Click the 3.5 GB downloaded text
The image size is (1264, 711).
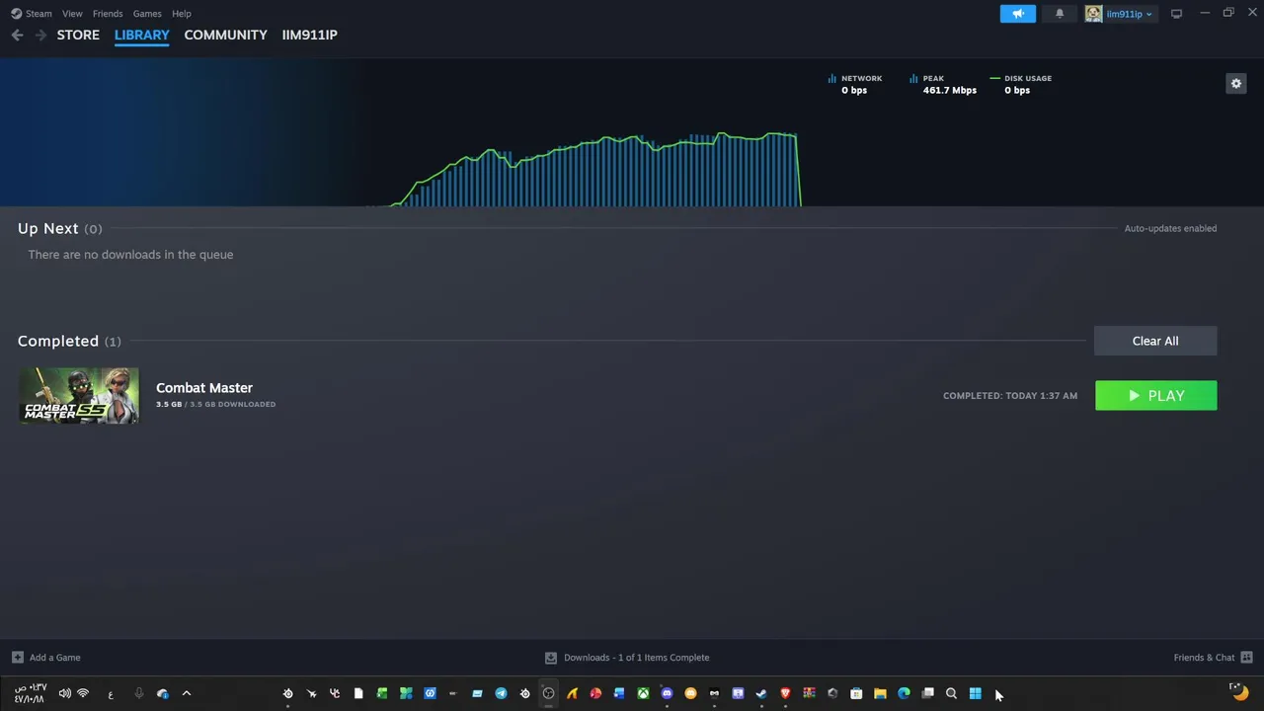(215, 404)
